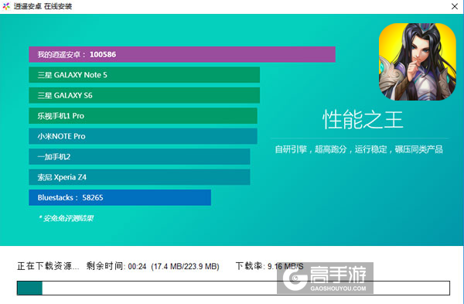Click the 逍遥安卓 在线安装 window title
The image size is (464, 304).
[x=43, y=6]
